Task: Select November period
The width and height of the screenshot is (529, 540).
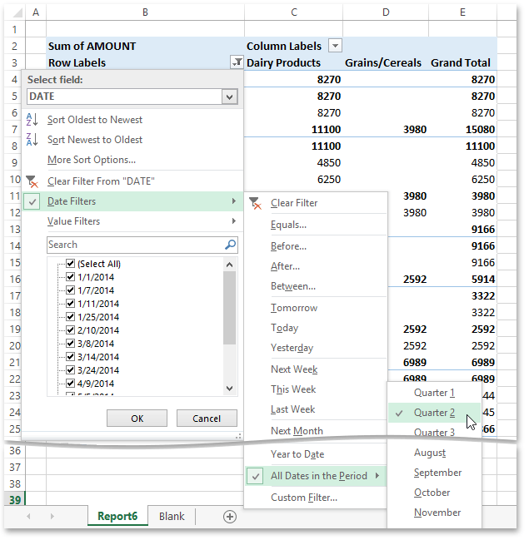Action: pyautogui.click(x=437, y=513)
